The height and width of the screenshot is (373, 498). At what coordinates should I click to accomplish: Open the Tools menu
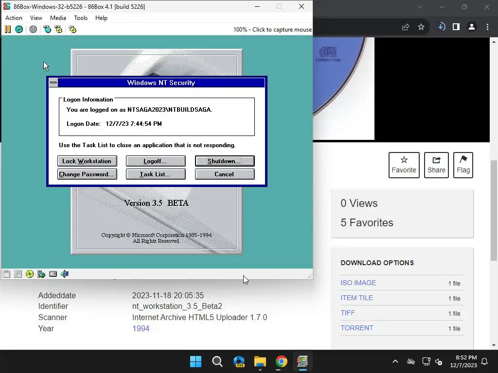[x=81, y=18]
